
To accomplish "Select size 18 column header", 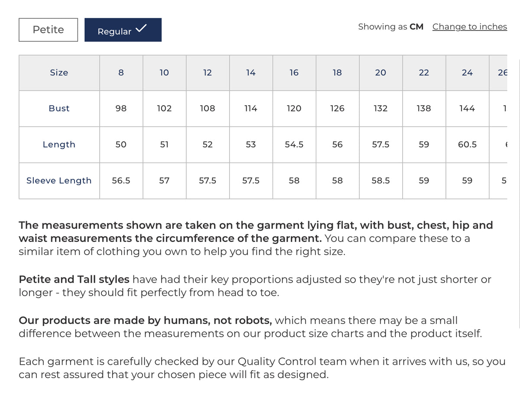I will pos(337,73).
